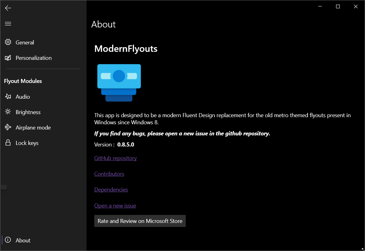The image size is (365, 251).
Task: Click the Flyout Modules section header
Action: pos(23,81)
